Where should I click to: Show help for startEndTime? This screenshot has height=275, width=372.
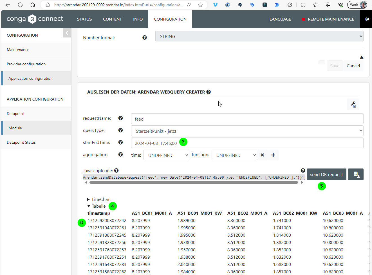[x=120, y=142]
